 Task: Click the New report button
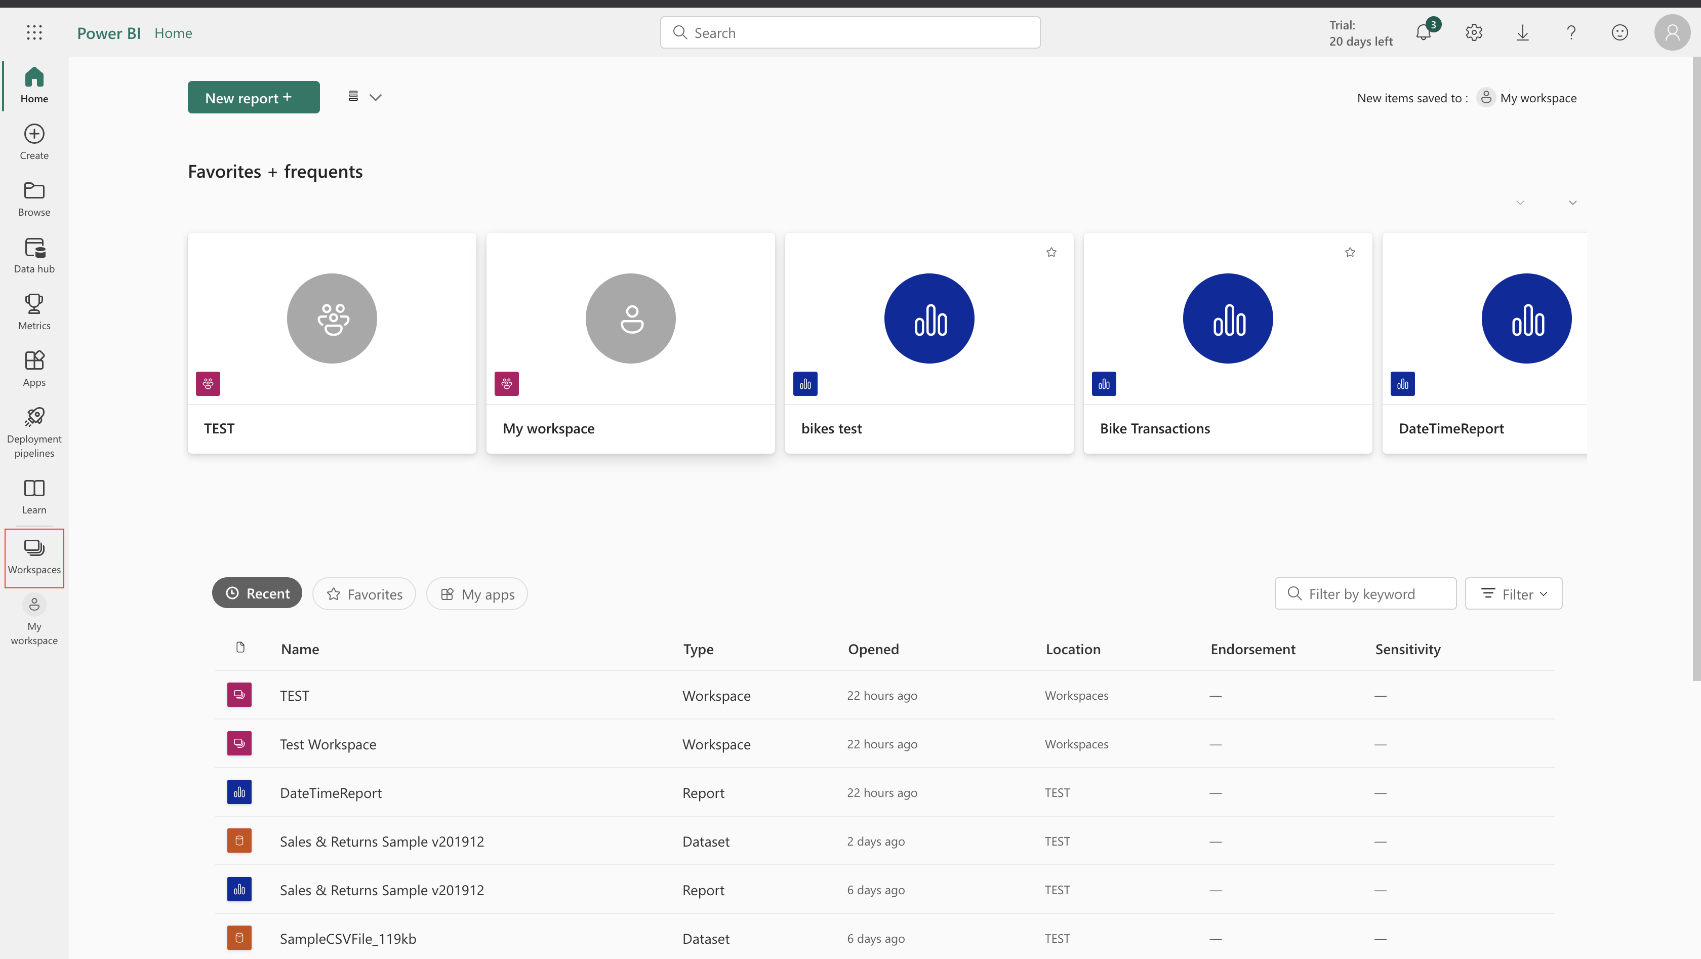254,97
